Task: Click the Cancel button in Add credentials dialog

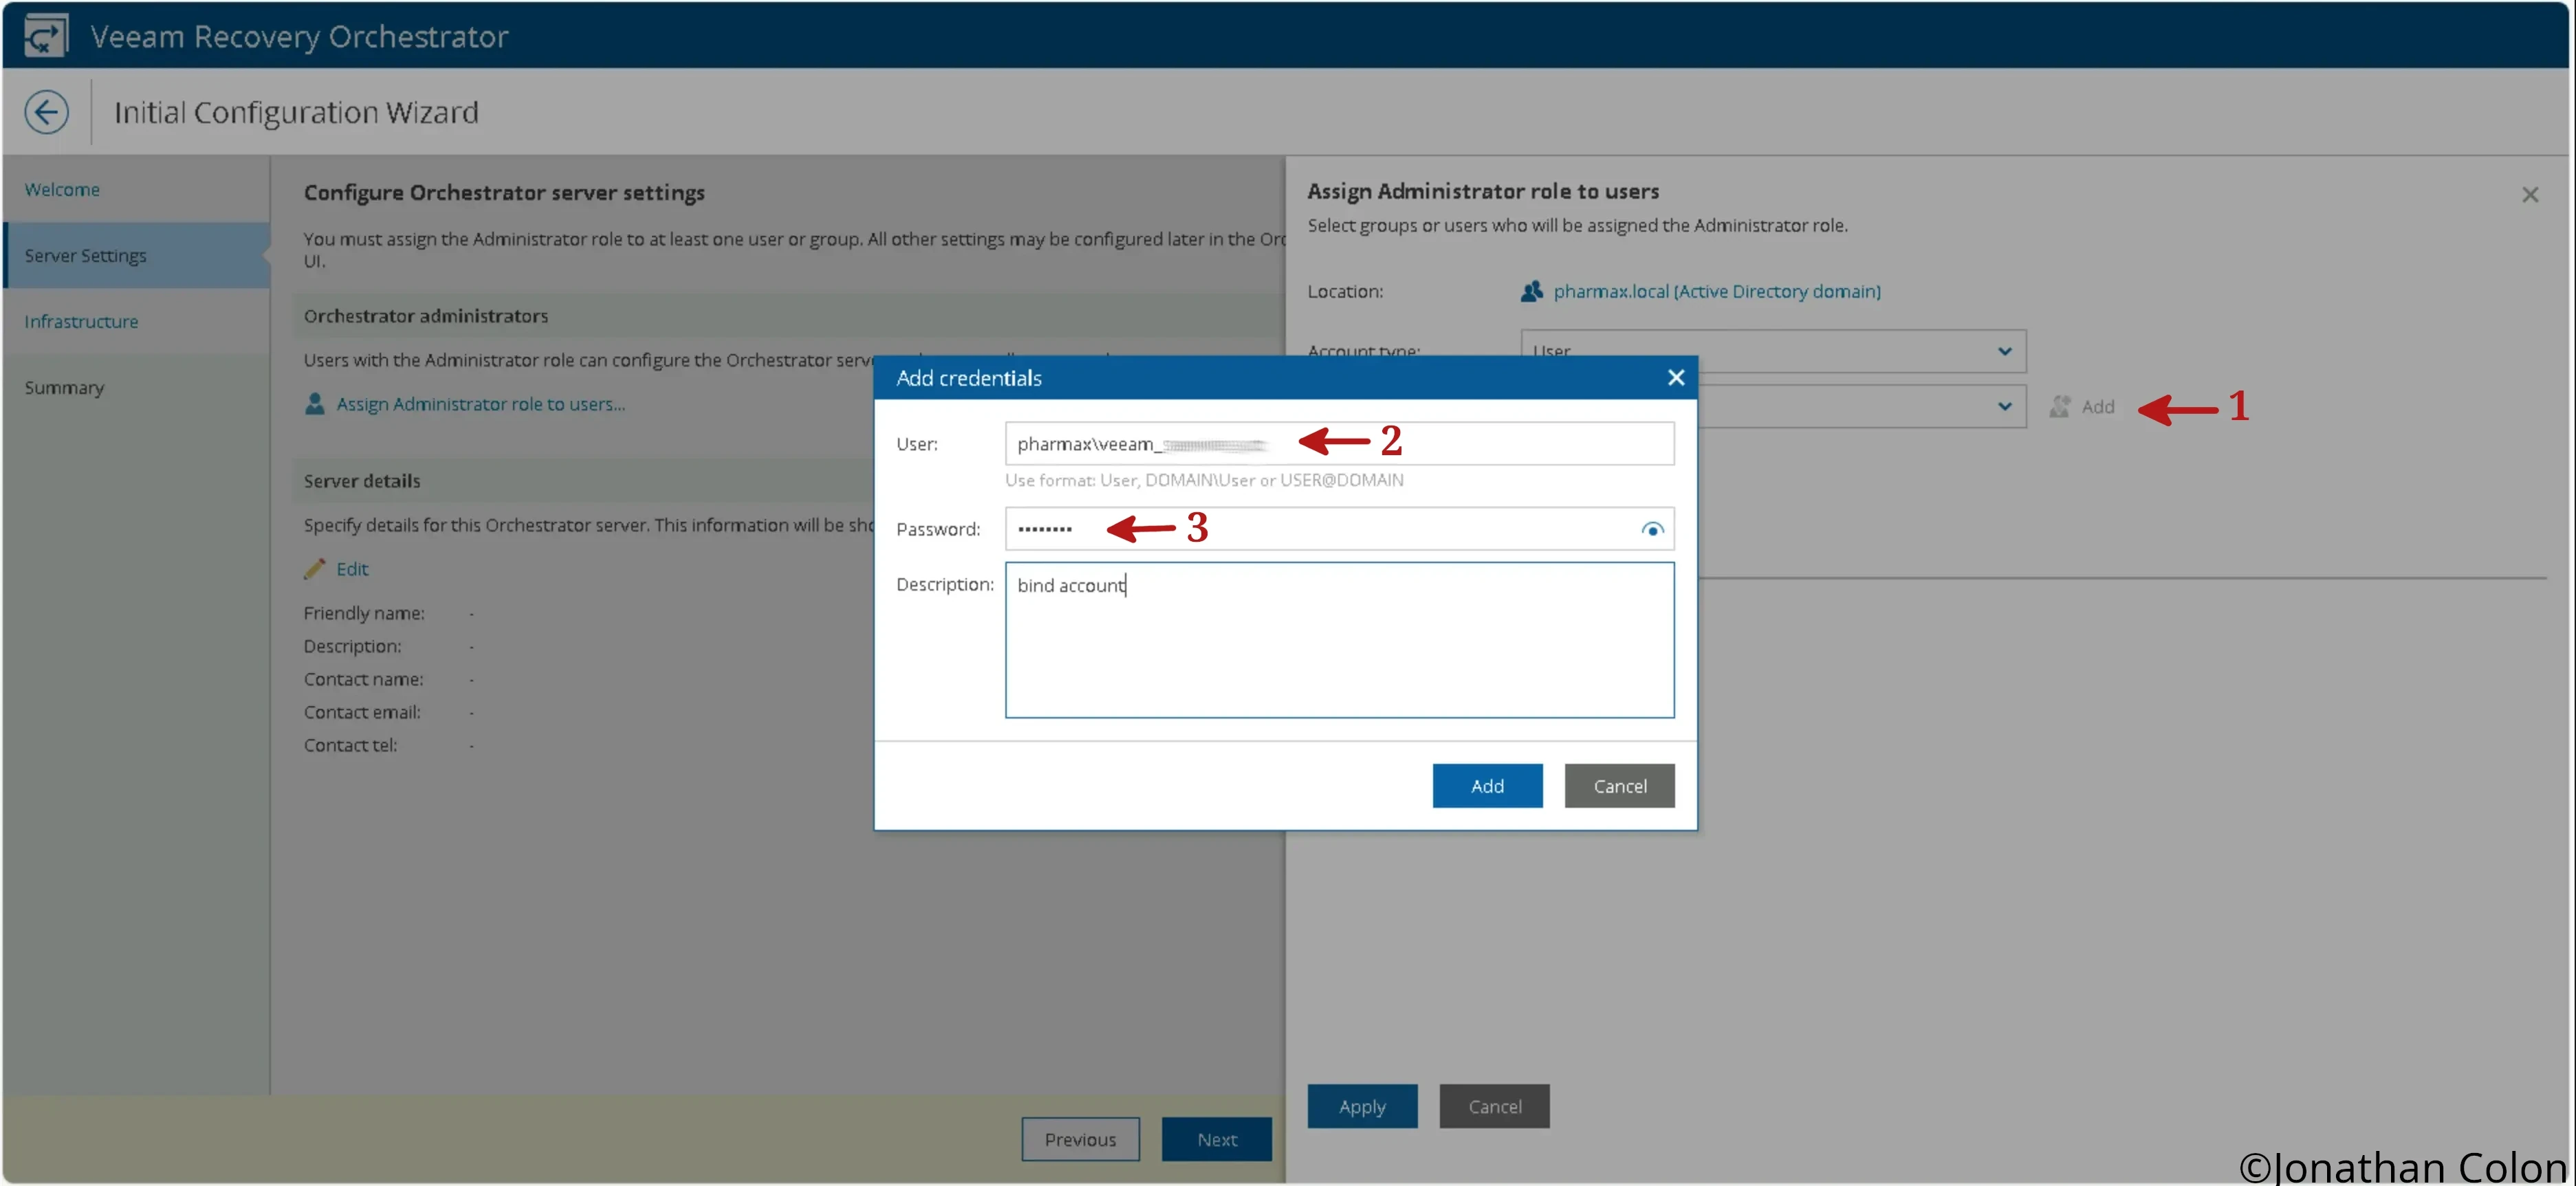Action: pyautogui.click(x=1618, y=785)
